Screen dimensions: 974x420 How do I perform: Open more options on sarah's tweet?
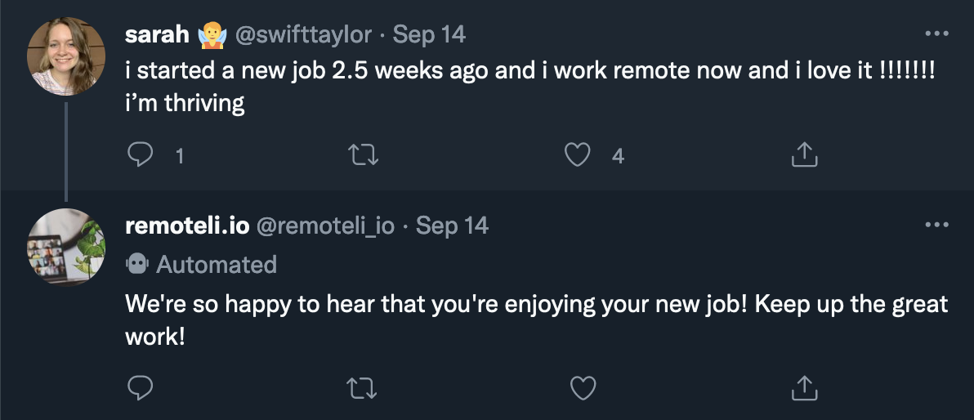tap(936, 34)
